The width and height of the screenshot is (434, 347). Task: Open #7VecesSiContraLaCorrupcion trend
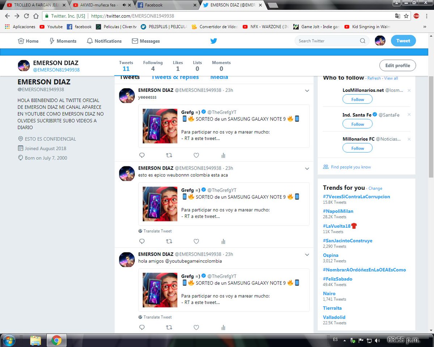point(357,197)
